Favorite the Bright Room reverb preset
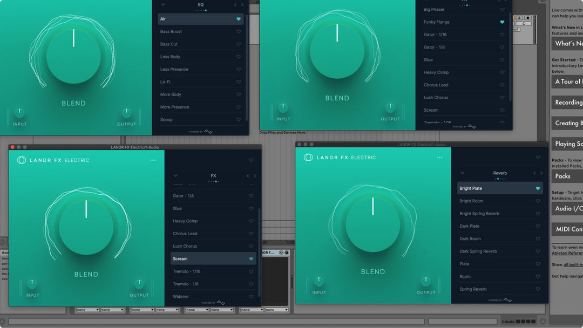This screenshot has width=583, height=328. tap(538, 201)
